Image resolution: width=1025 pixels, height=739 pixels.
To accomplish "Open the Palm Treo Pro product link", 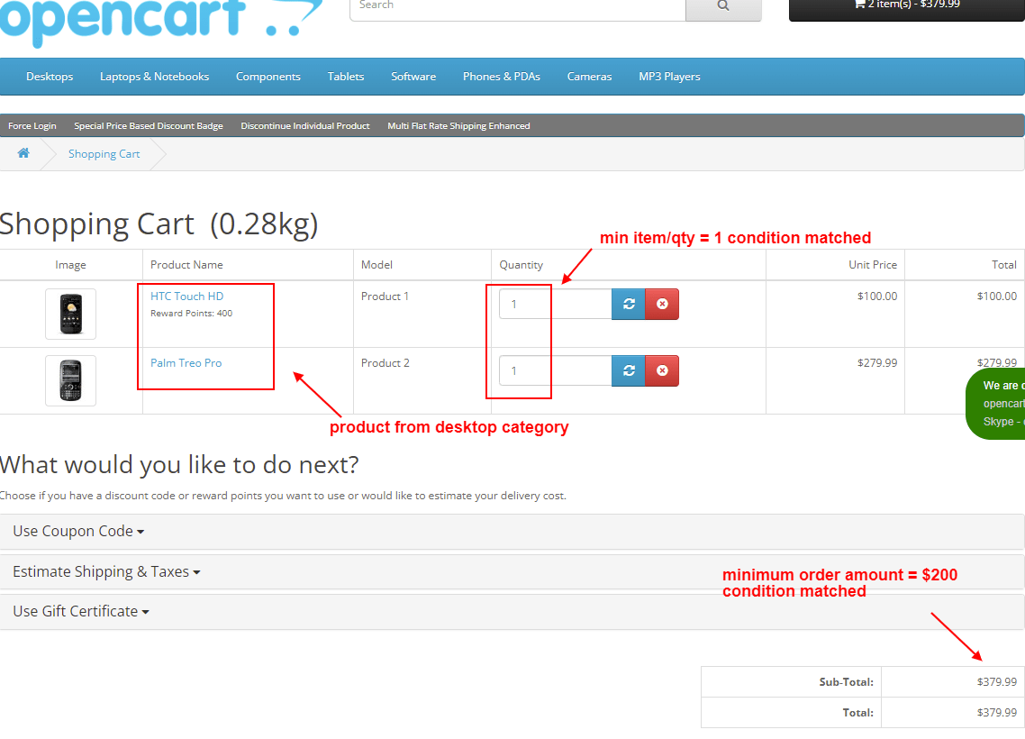I will [x=186, y=362].
